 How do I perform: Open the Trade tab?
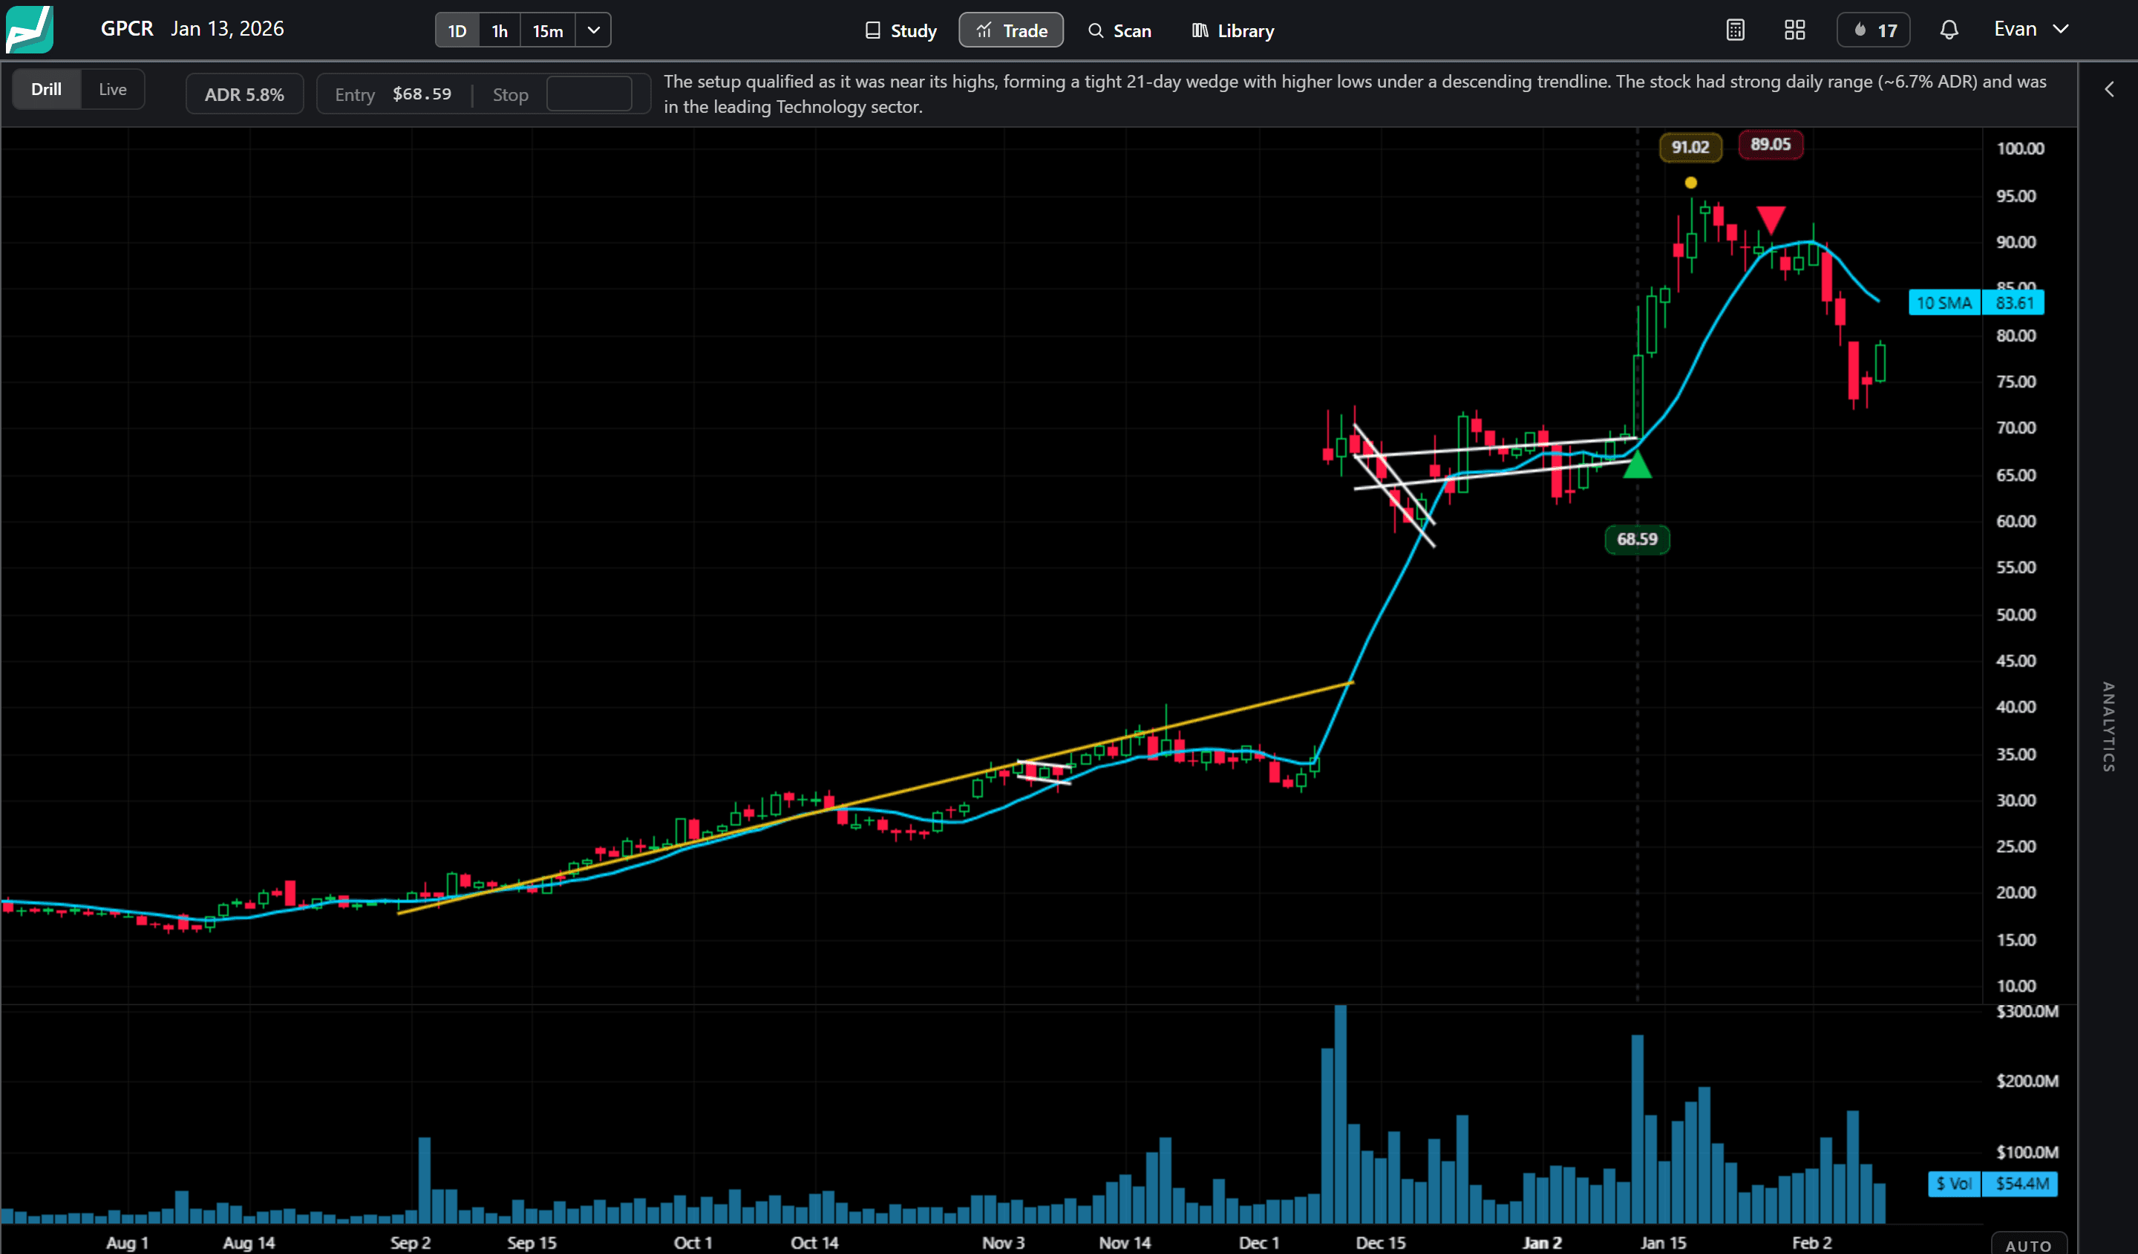click(1011, 30)
